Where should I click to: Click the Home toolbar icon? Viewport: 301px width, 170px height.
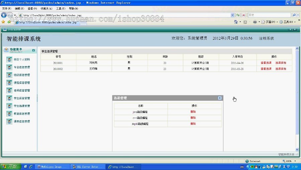pyautogui.click(x=236, y=22)
